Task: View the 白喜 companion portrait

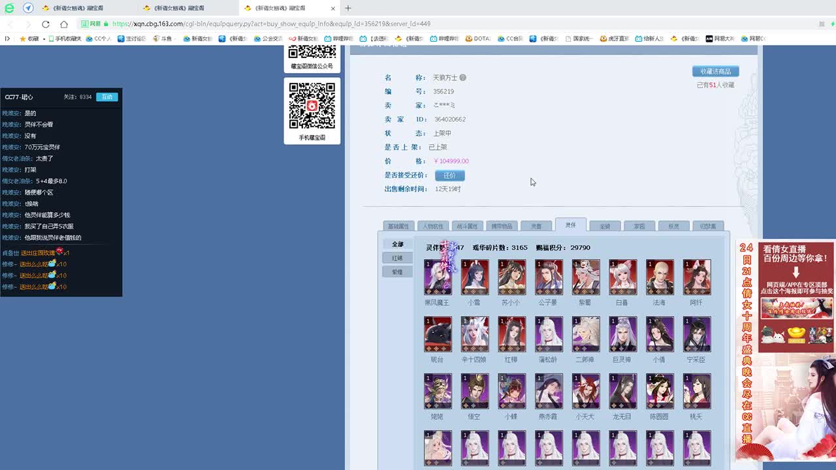Action: pos(623,277)
